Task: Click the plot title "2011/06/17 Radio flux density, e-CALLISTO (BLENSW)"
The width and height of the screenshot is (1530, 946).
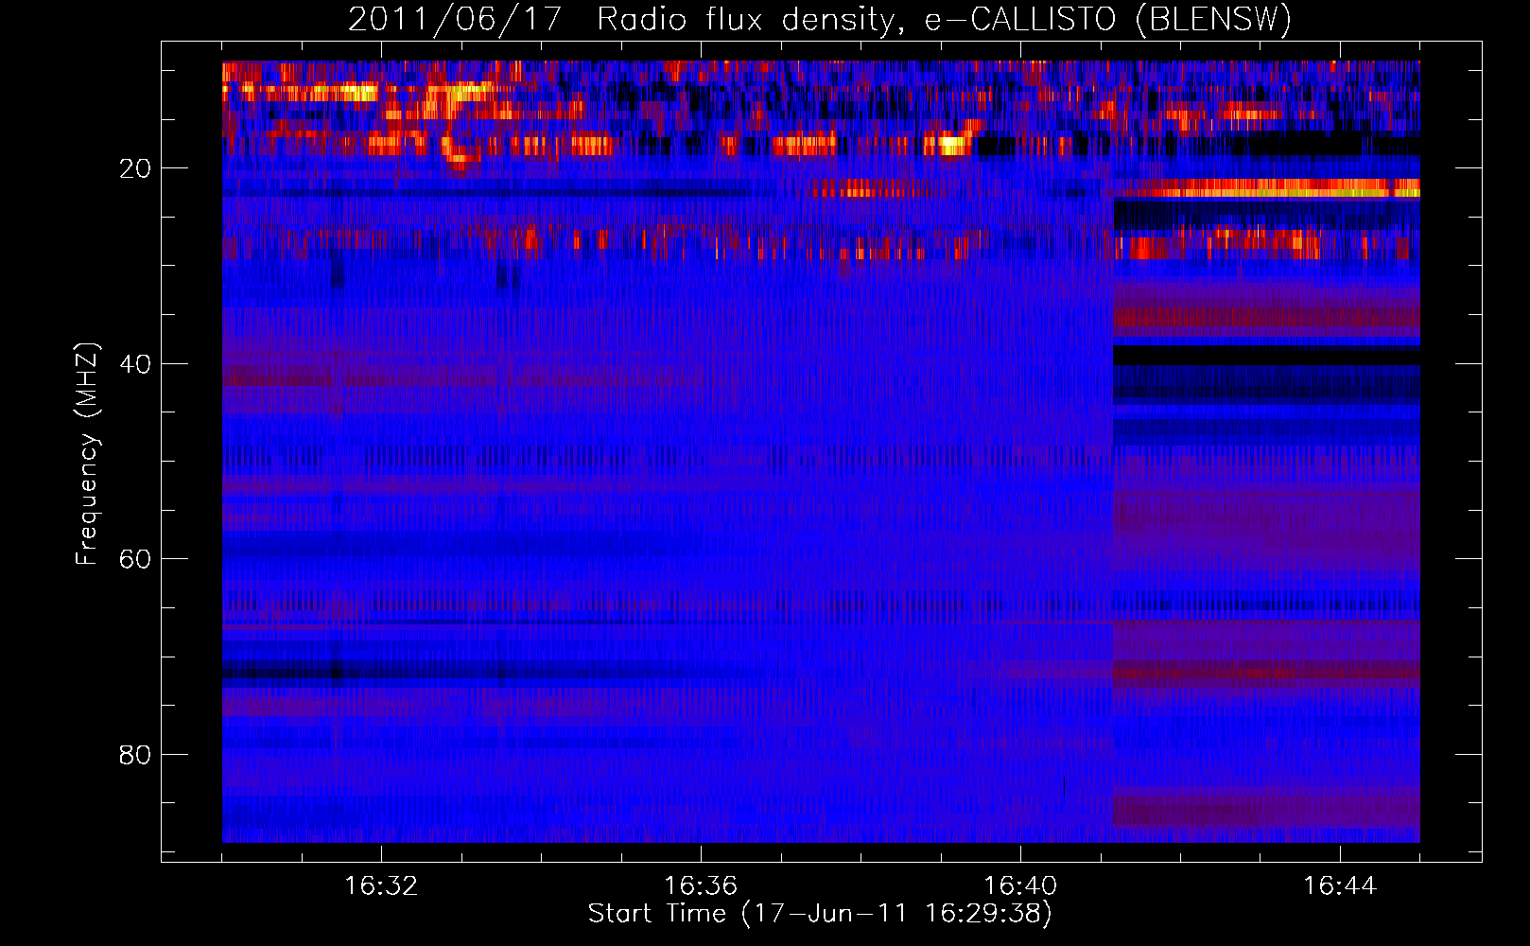Action: coord(820,20)
